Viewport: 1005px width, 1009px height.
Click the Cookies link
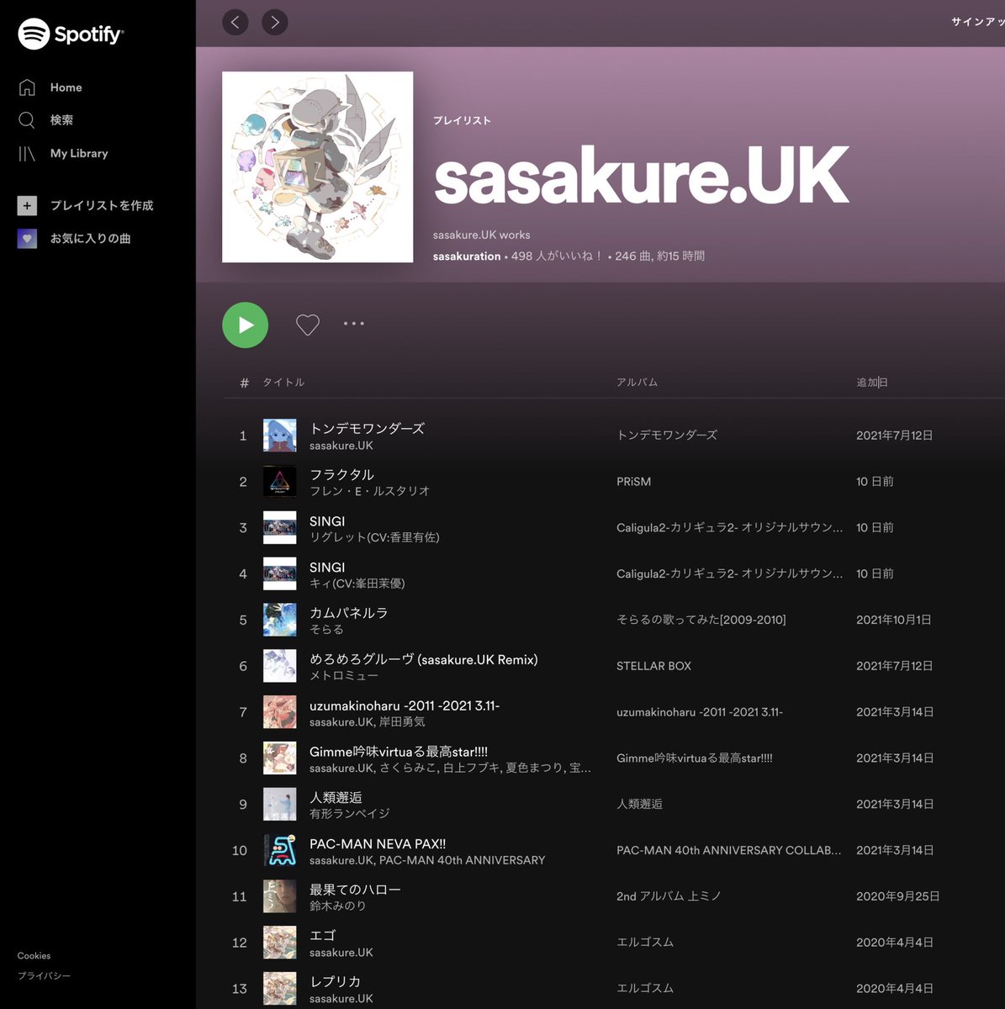34,956
